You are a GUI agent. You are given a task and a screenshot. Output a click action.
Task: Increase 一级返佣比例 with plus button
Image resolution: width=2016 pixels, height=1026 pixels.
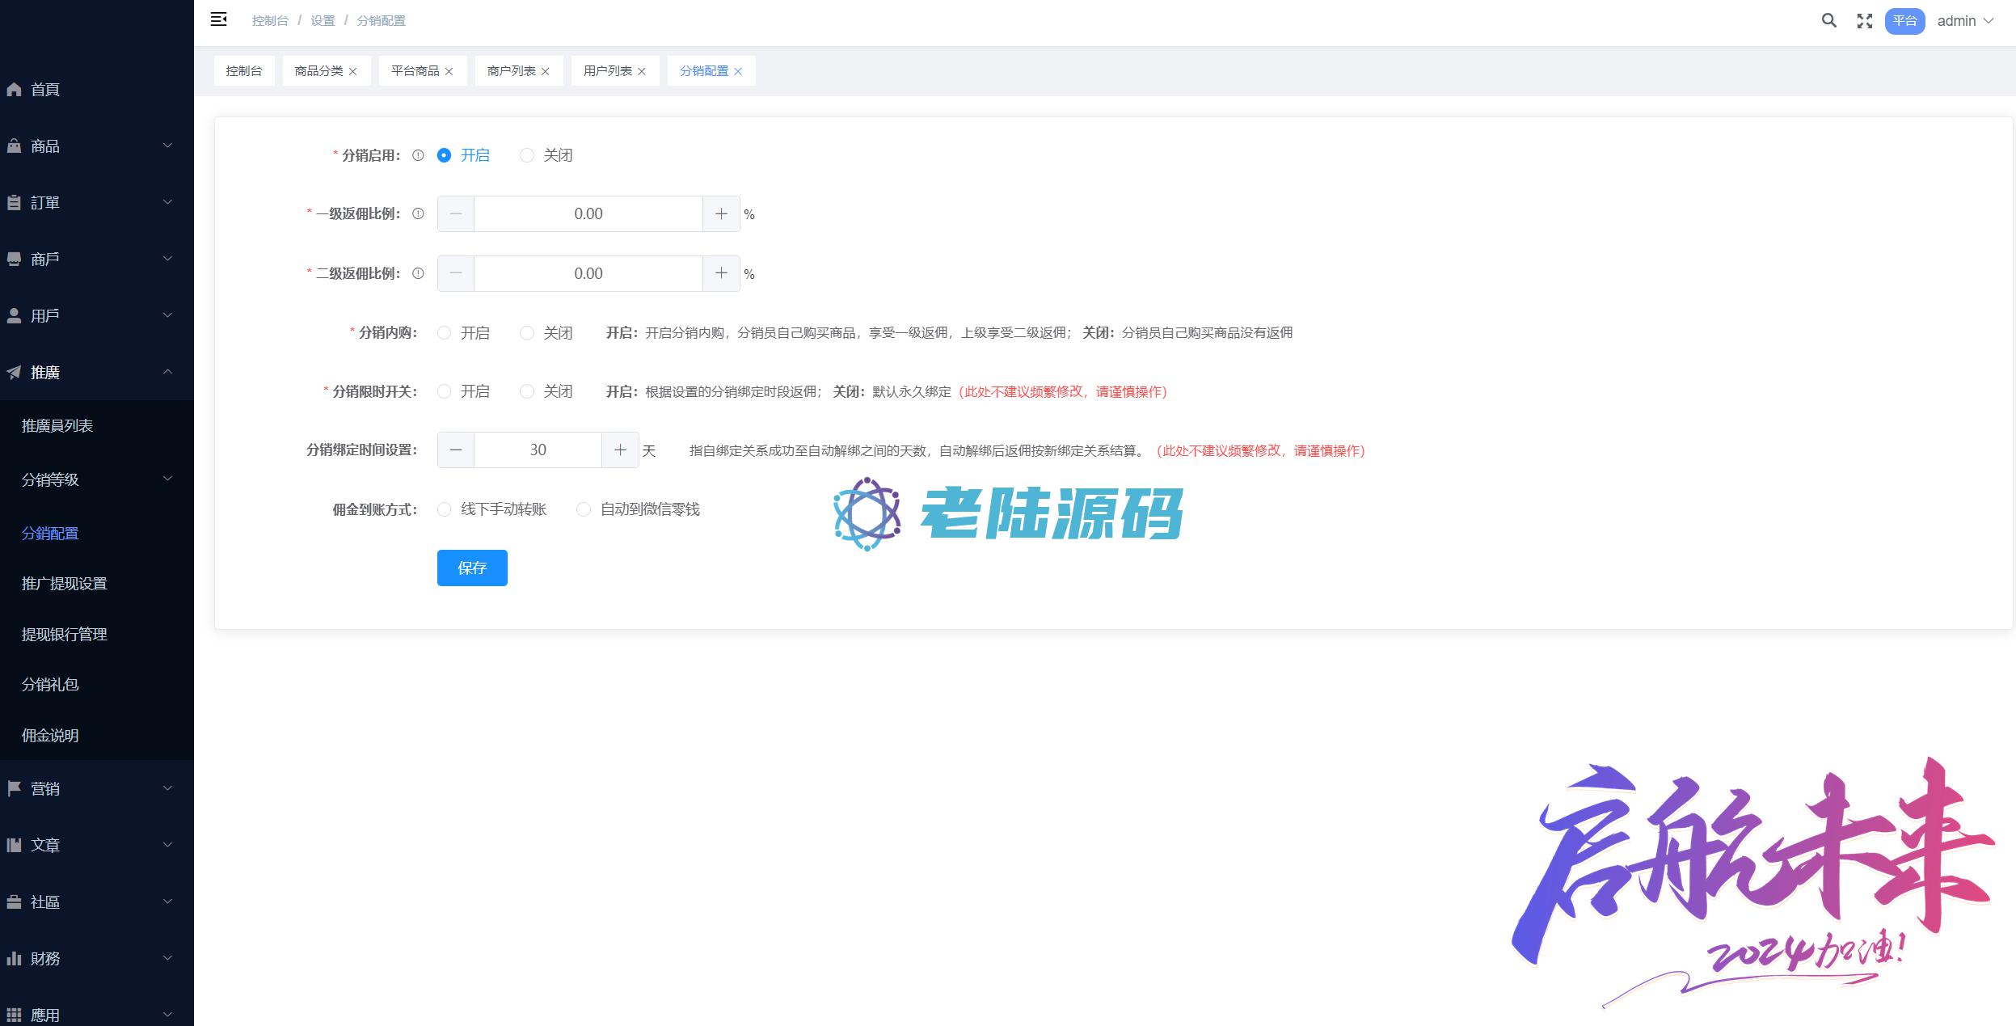[721, 214]
